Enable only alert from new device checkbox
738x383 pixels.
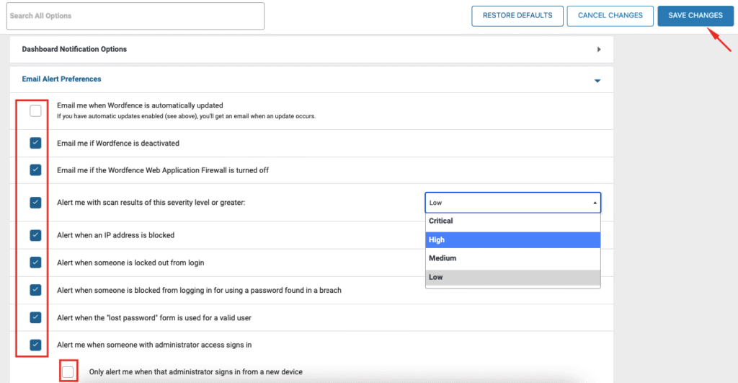point(68,371)
